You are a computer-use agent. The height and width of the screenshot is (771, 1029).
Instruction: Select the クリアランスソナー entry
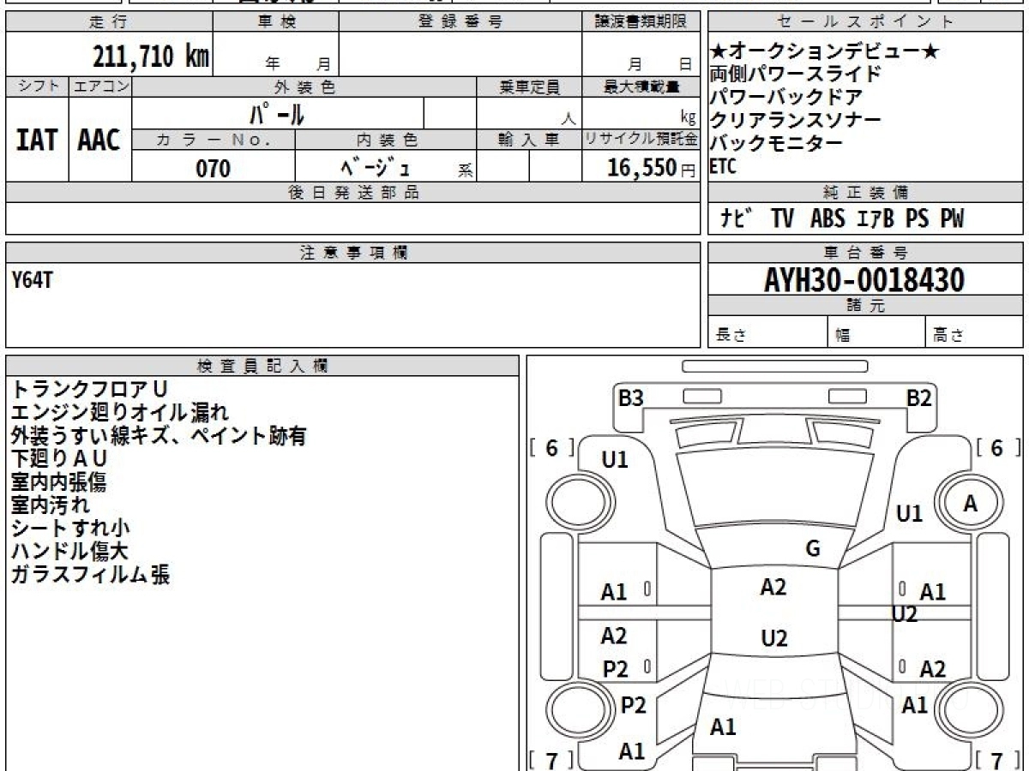click(795, 121)
